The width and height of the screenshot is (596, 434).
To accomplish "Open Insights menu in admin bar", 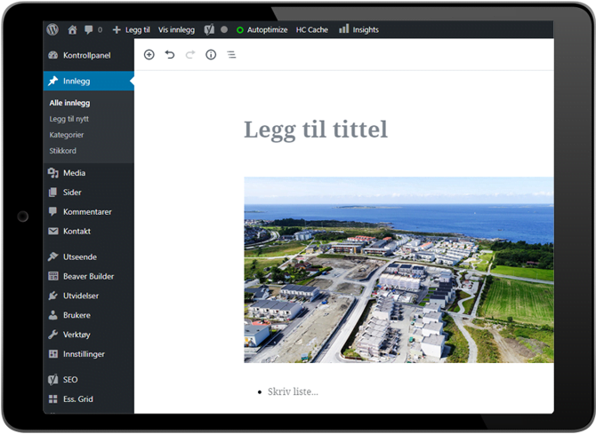I will [x=358, y=29].
